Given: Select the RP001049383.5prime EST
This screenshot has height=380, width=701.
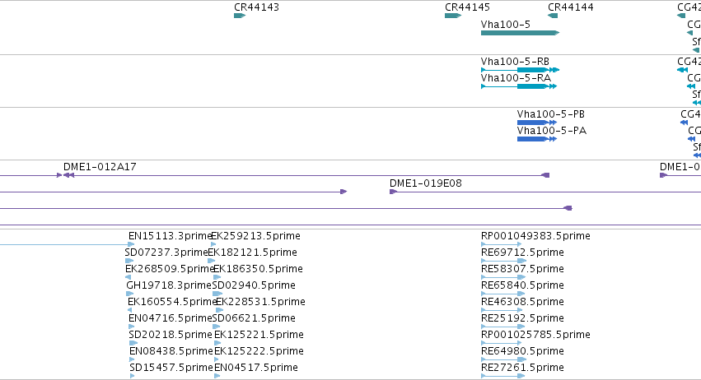Looking at the screenshot, I should coord(501,244).
